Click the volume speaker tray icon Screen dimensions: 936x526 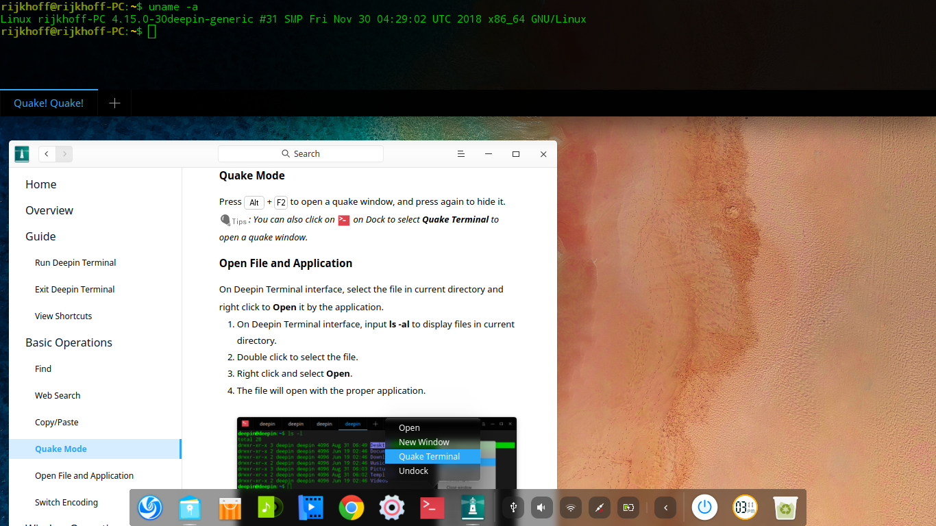542,508
